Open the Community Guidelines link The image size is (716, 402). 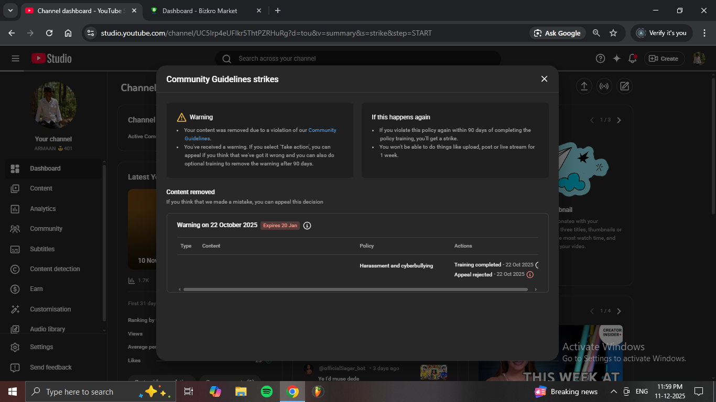322,130
